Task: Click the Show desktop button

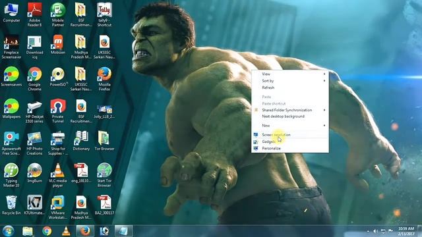Action: click(419, 231)
